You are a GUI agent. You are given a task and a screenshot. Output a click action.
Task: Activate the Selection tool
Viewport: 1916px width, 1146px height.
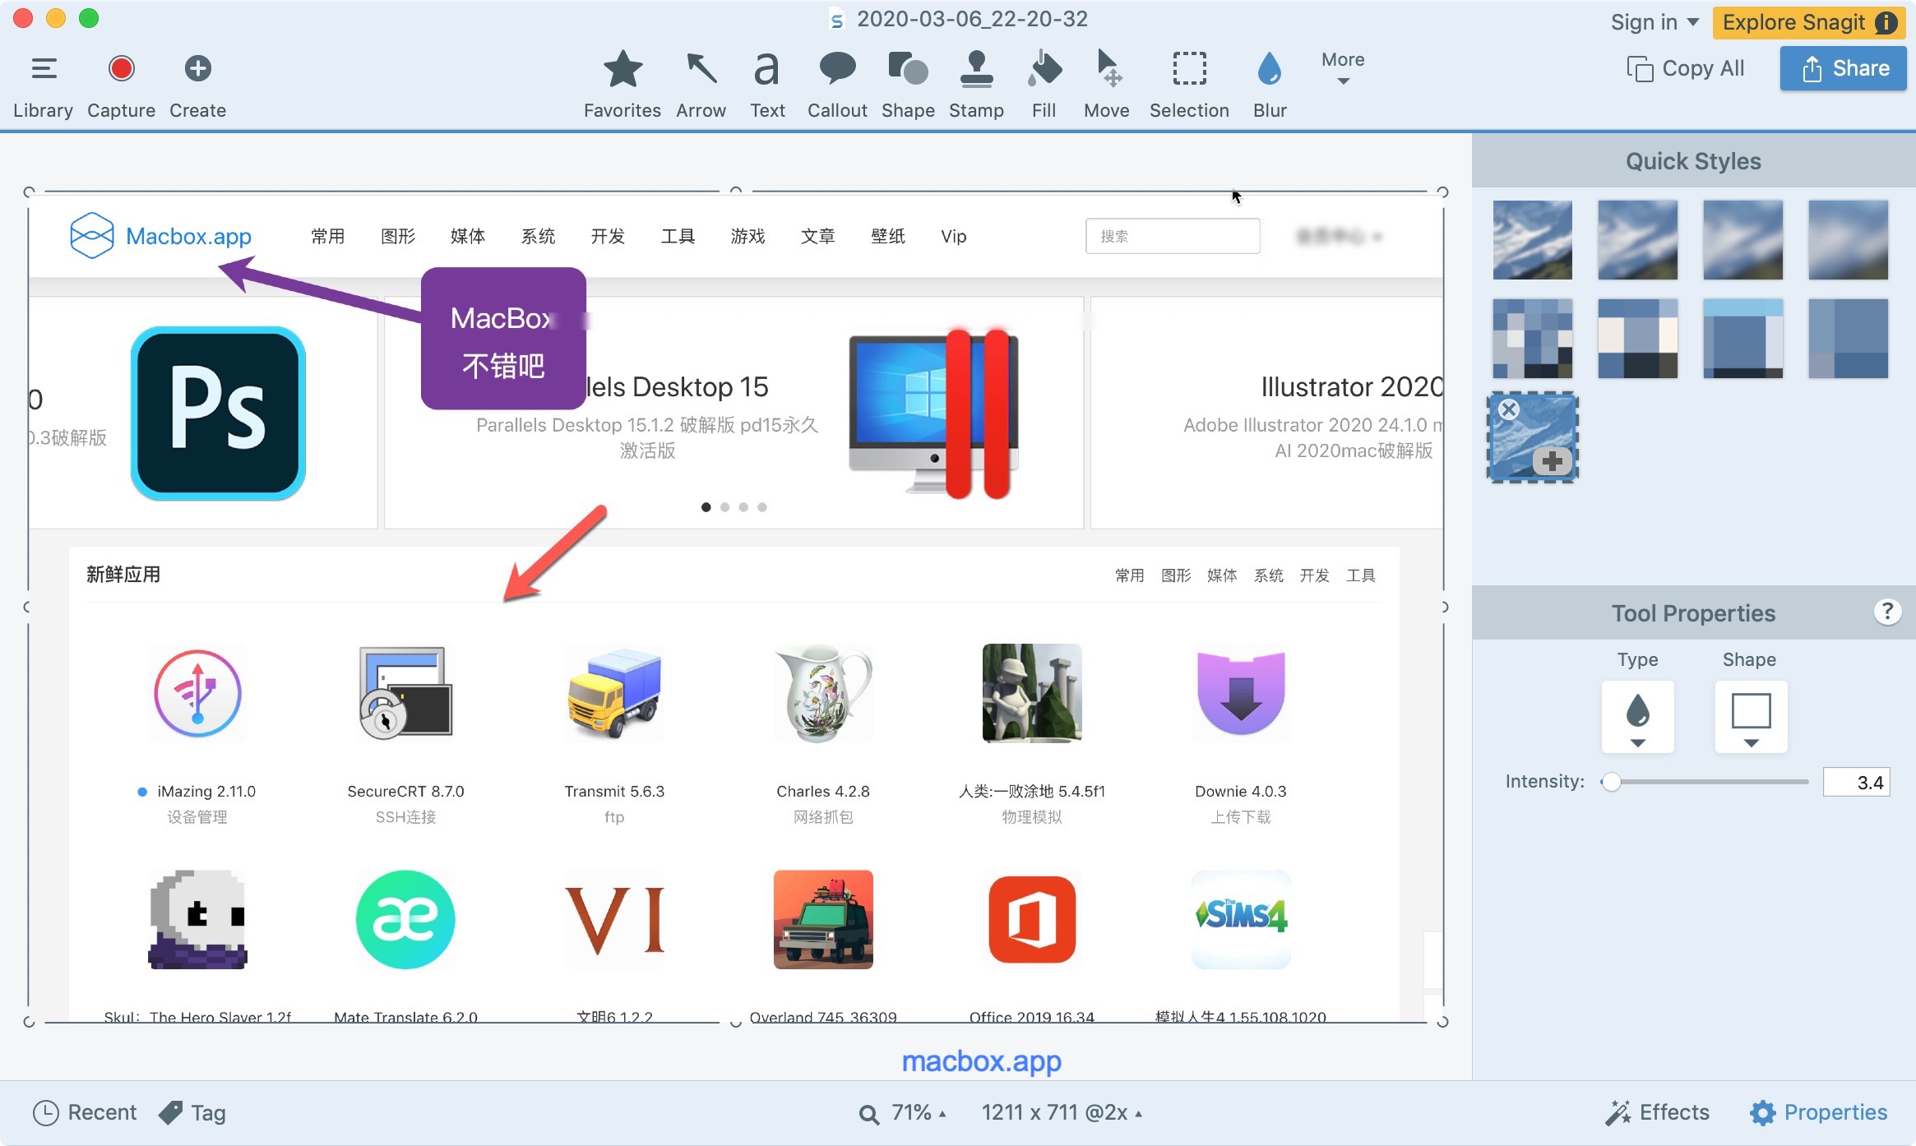tap(1189, 83)
